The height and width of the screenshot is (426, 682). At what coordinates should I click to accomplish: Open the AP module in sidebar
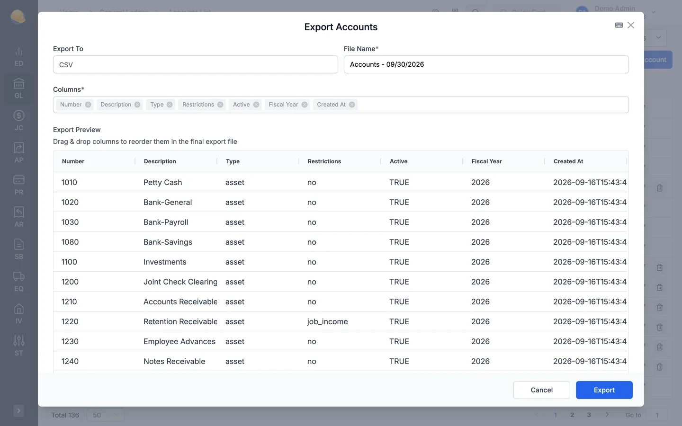[x=19, y=153]
